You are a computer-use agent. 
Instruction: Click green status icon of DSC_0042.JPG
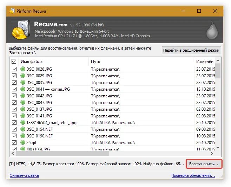coord(23,96)
